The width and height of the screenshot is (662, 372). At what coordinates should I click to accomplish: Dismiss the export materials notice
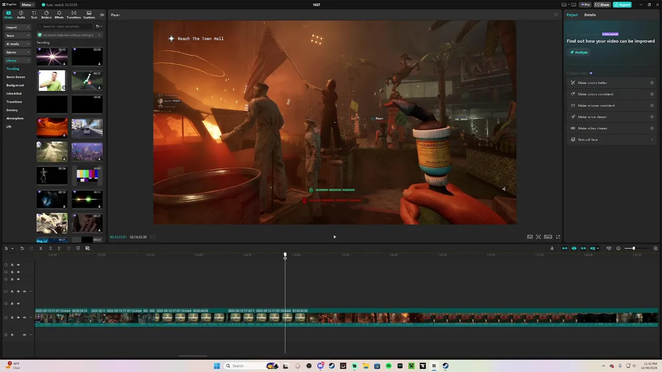99,35
